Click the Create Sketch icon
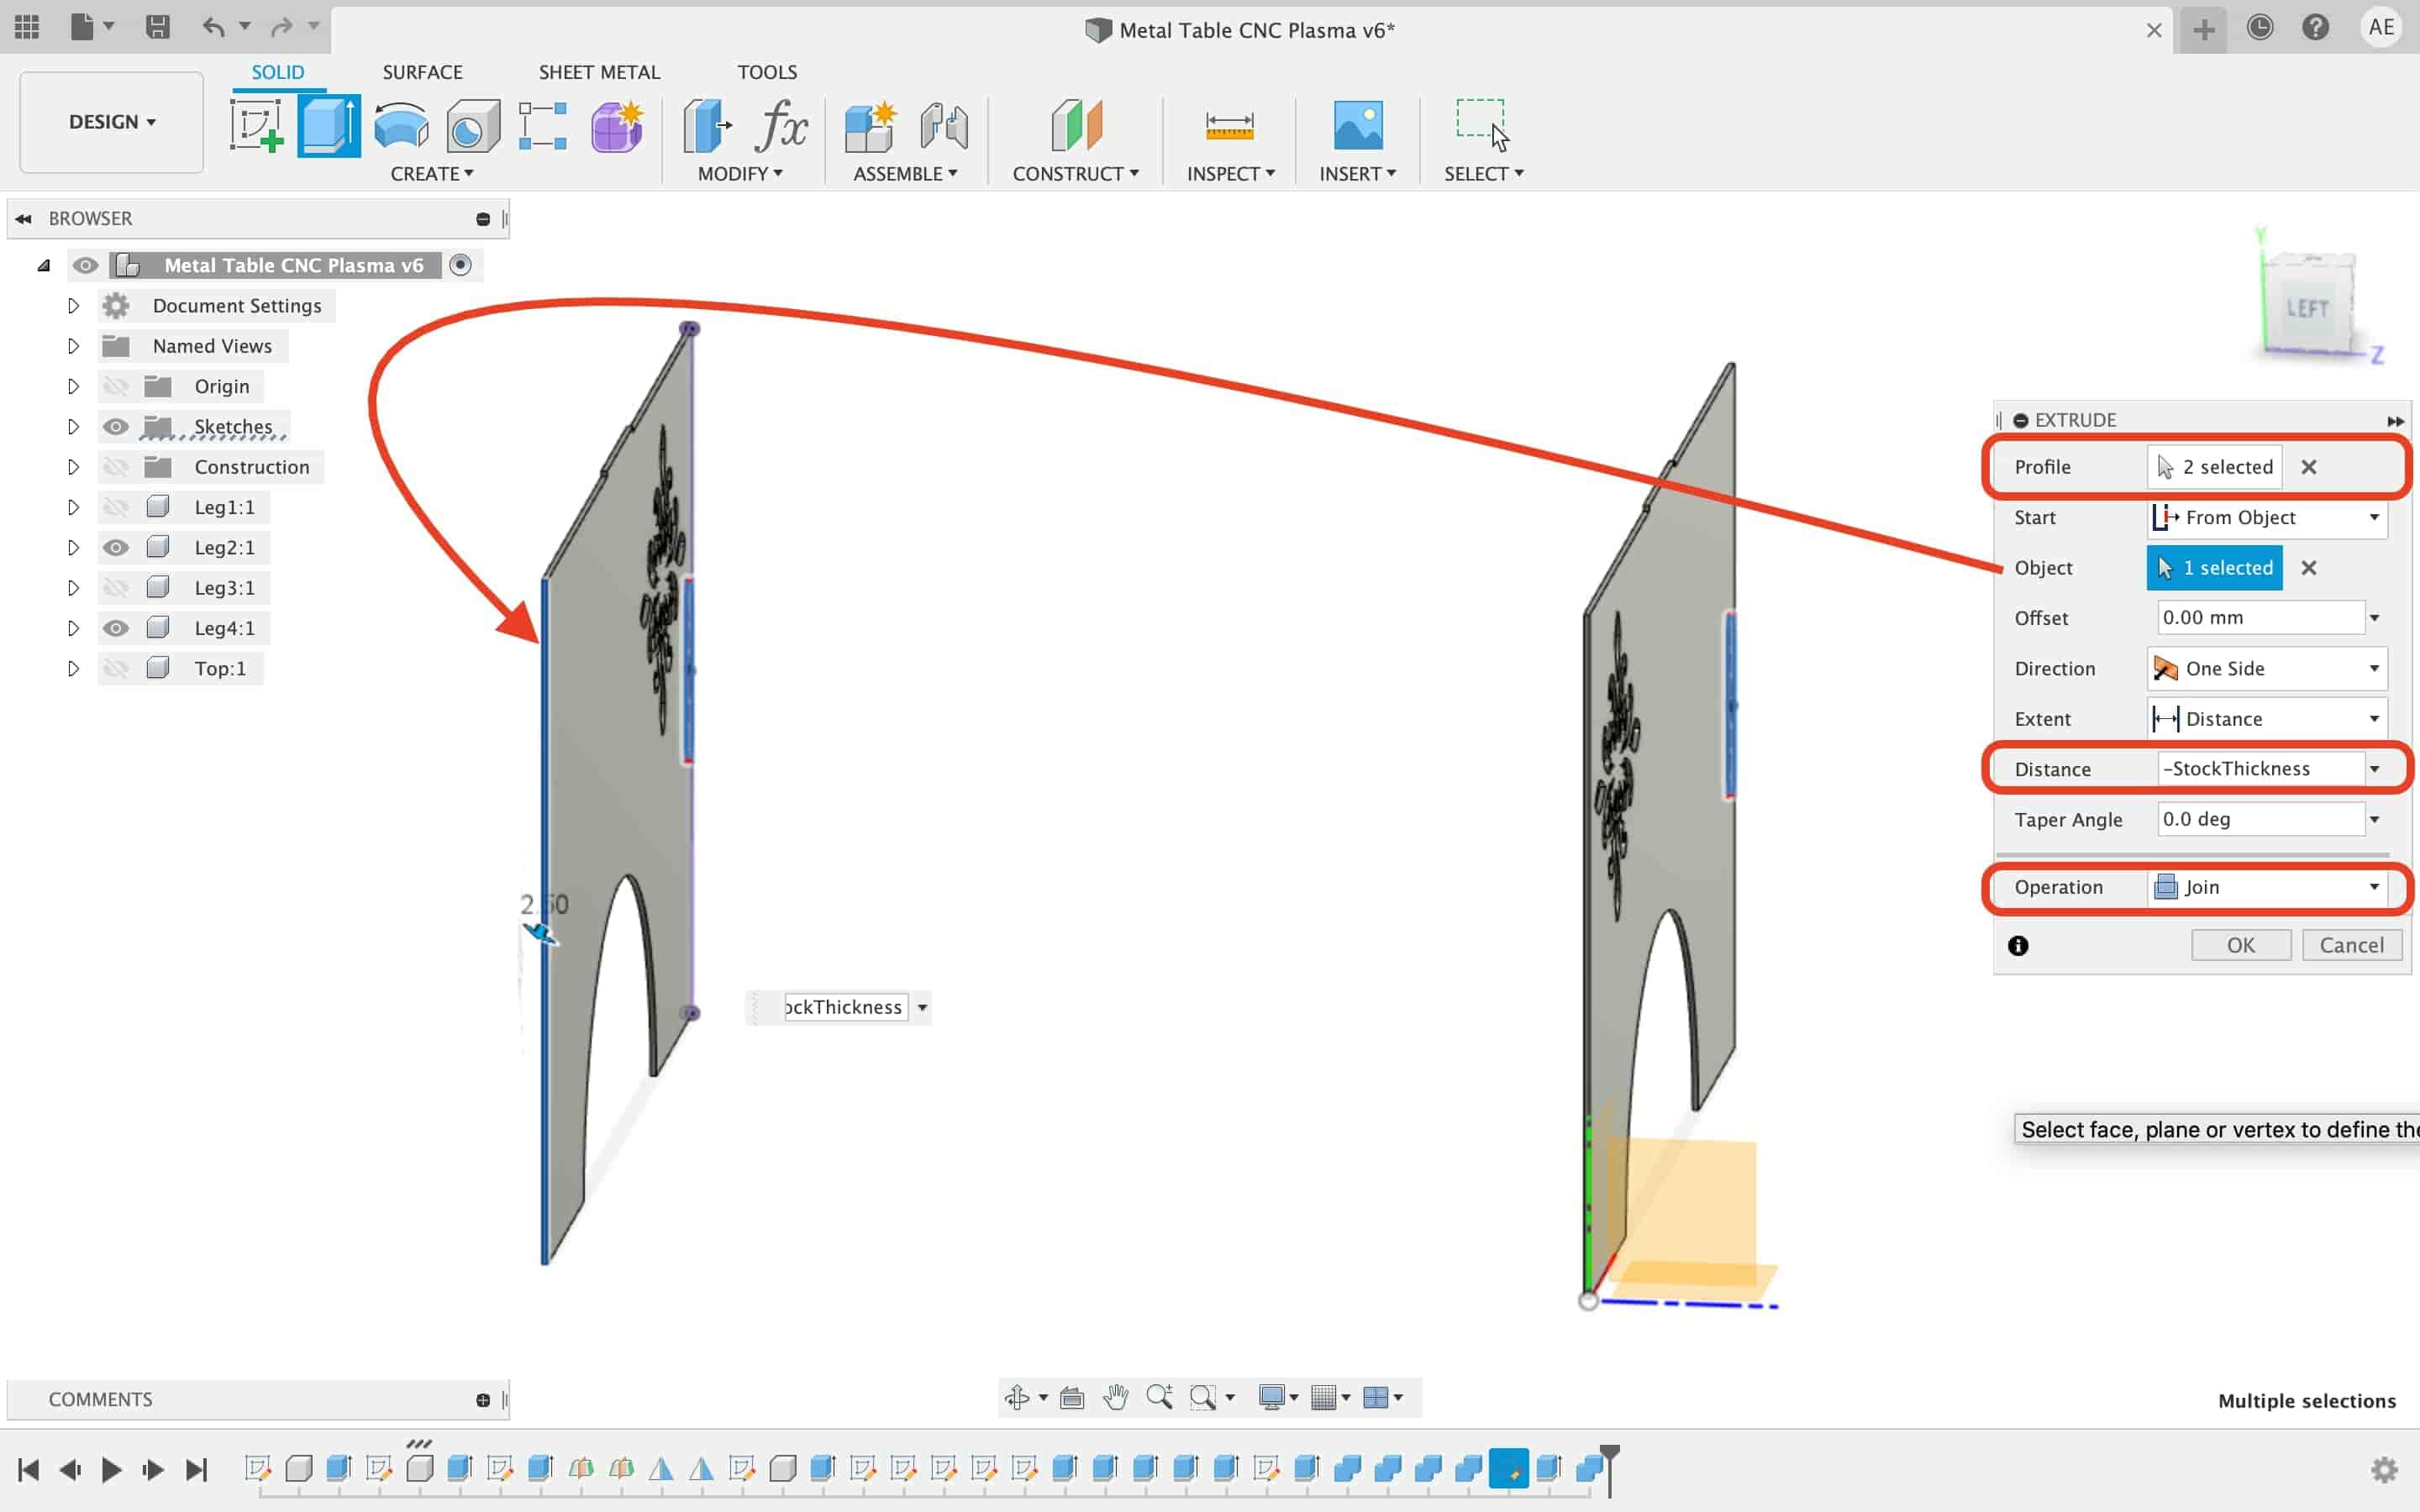 (x=256, y=126)
